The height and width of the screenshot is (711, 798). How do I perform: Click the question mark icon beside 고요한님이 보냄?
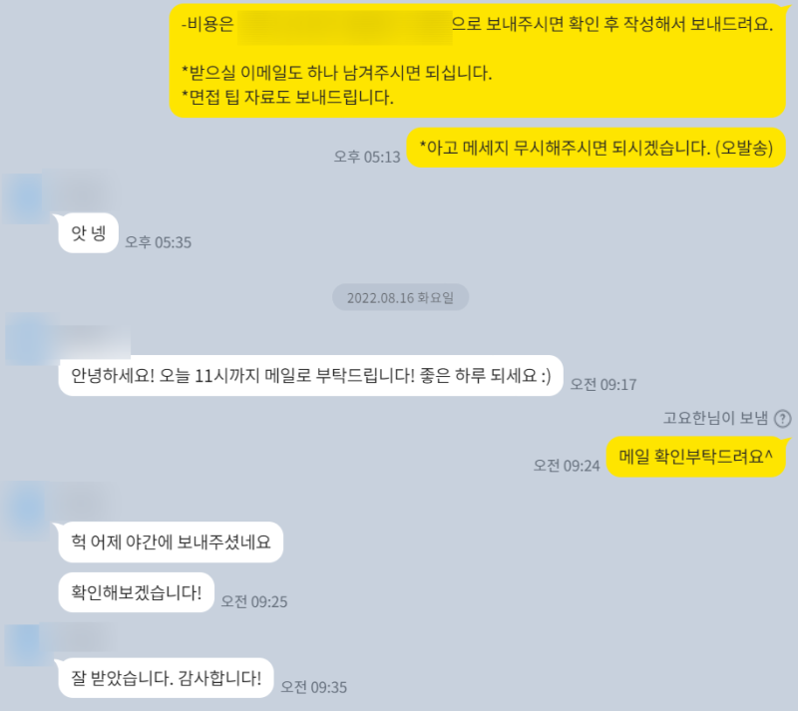(782, 419)
